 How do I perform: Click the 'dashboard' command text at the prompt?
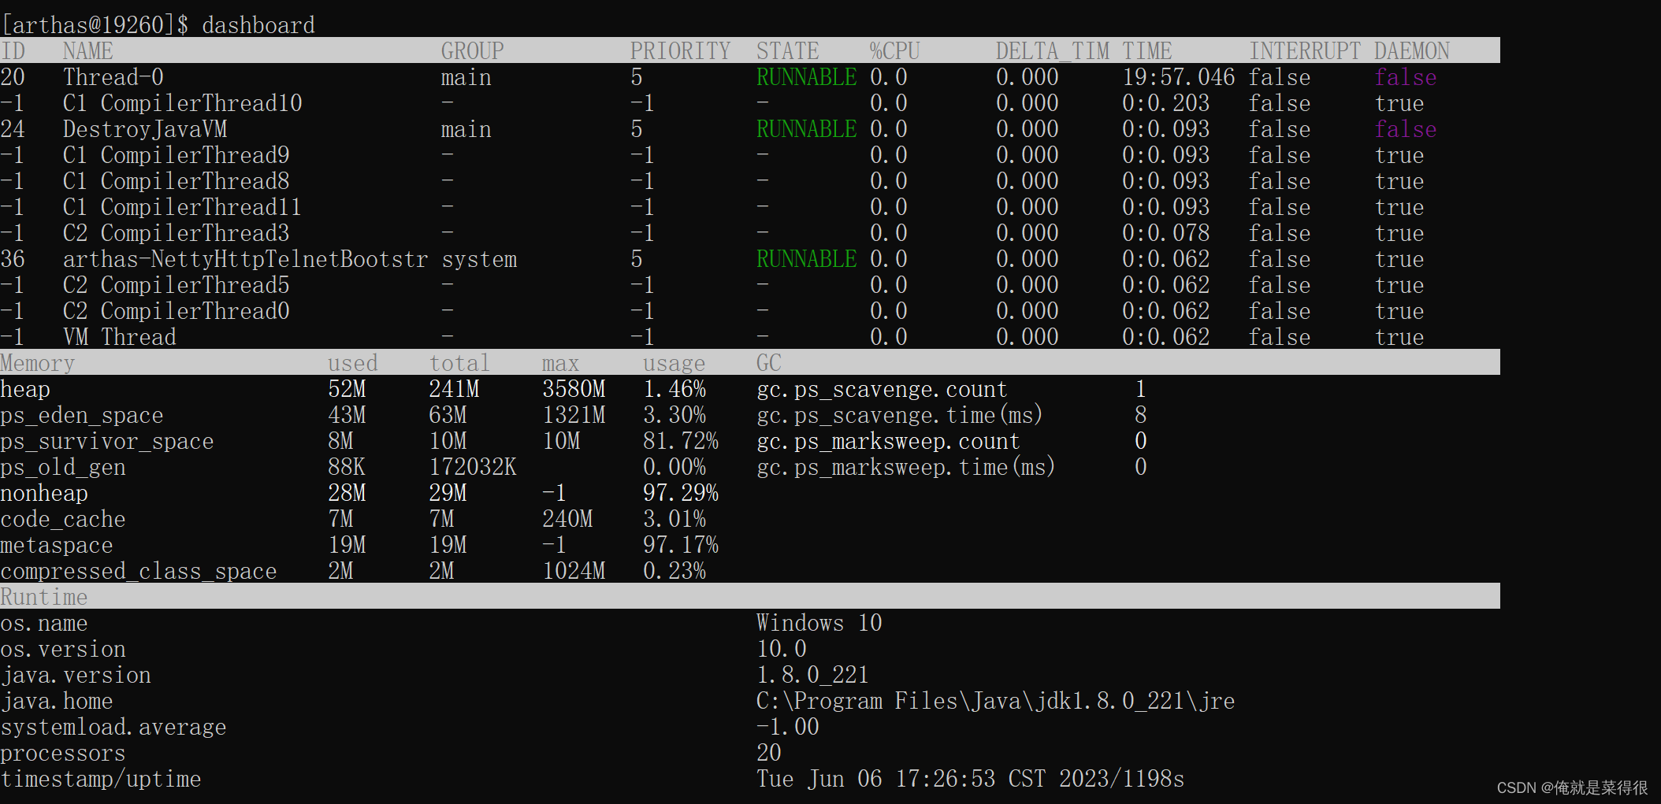pos(258,25)
